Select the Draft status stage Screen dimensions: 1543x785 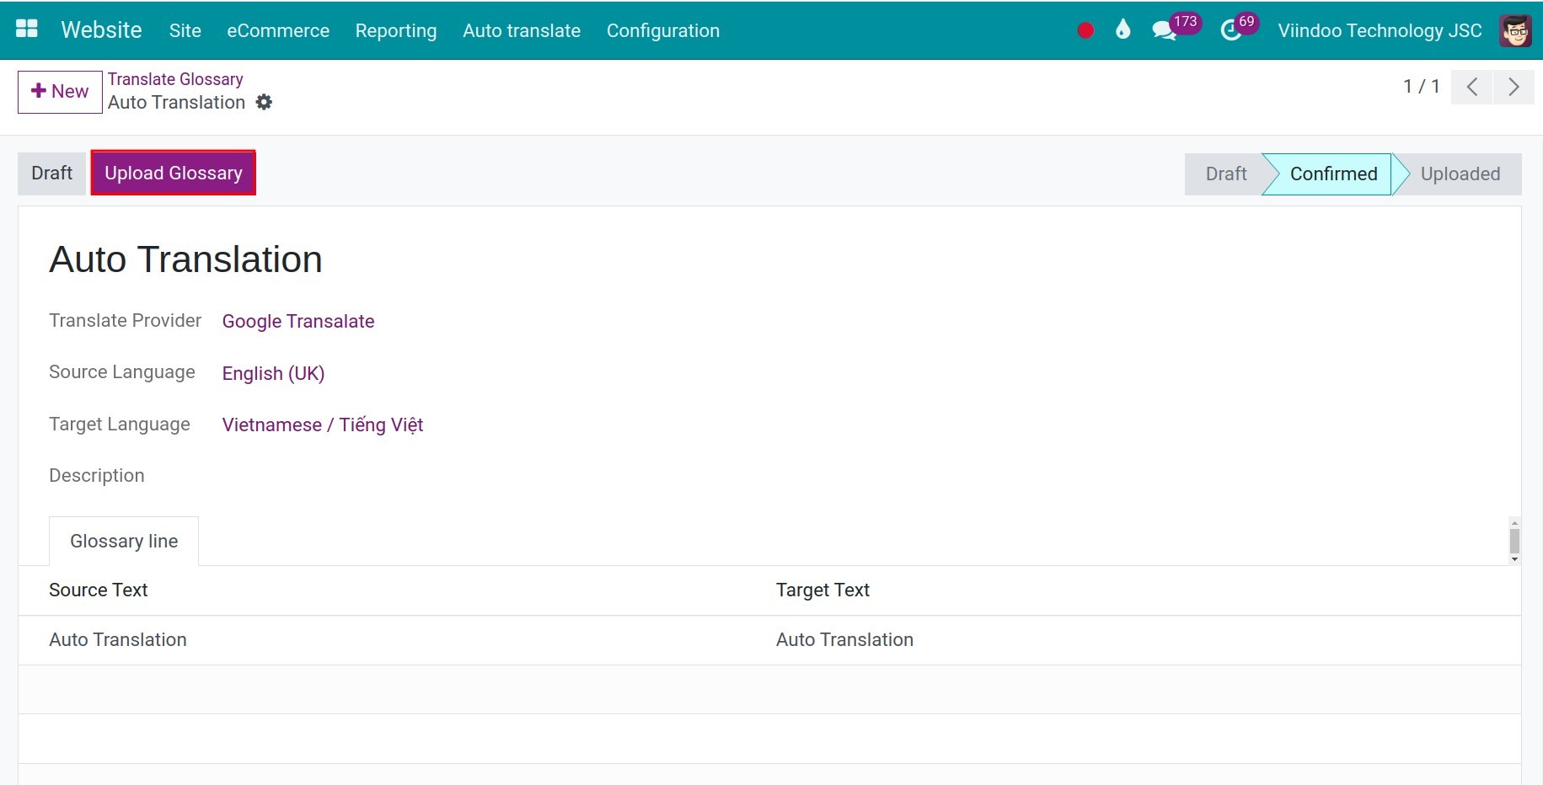click(x=1225, y=174)
